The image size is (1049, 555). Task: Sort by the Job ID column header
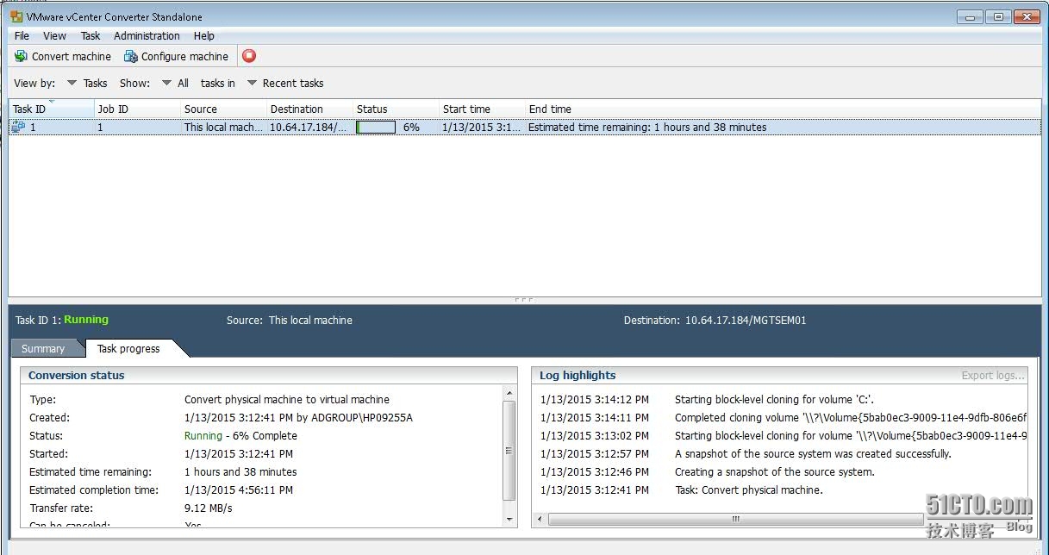137,109
